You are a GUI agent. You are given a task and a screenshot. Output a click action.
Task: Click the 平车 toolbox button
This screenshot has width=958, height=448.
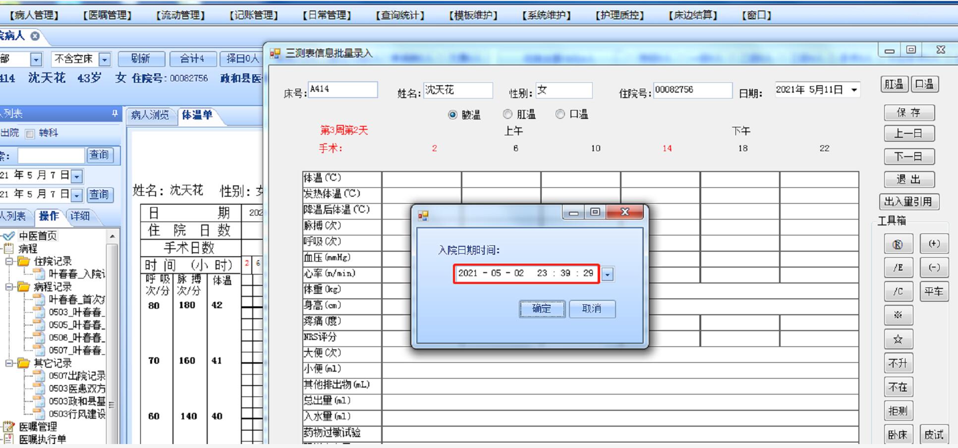[934, 291]
